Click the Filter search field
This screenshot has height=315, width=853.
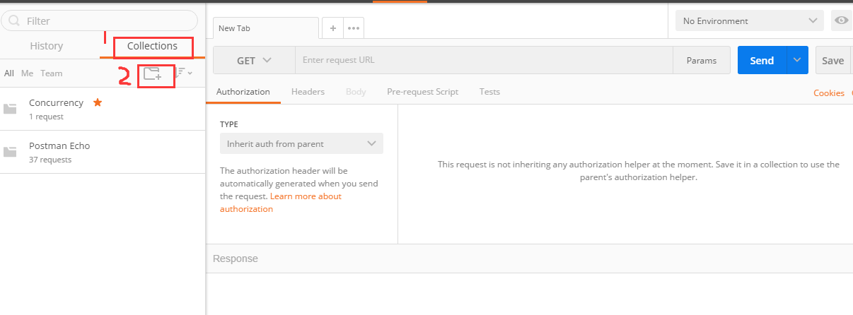pyautogui.click(x=100, y=20)
